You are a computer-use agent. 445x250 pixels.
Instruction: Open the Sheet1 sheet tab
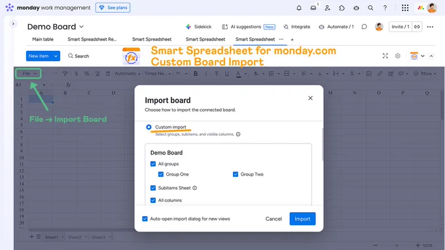pos(51,237)
